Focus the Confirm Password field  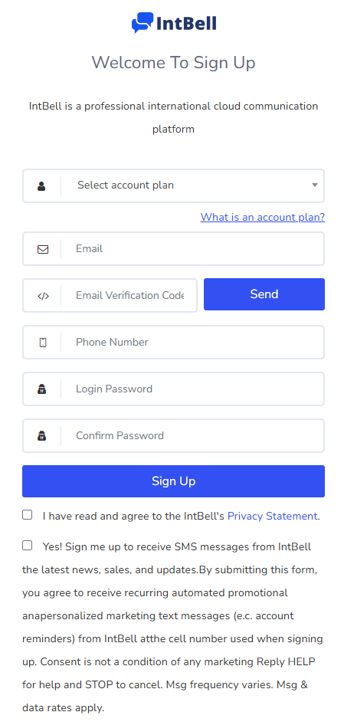click(192, 435)
